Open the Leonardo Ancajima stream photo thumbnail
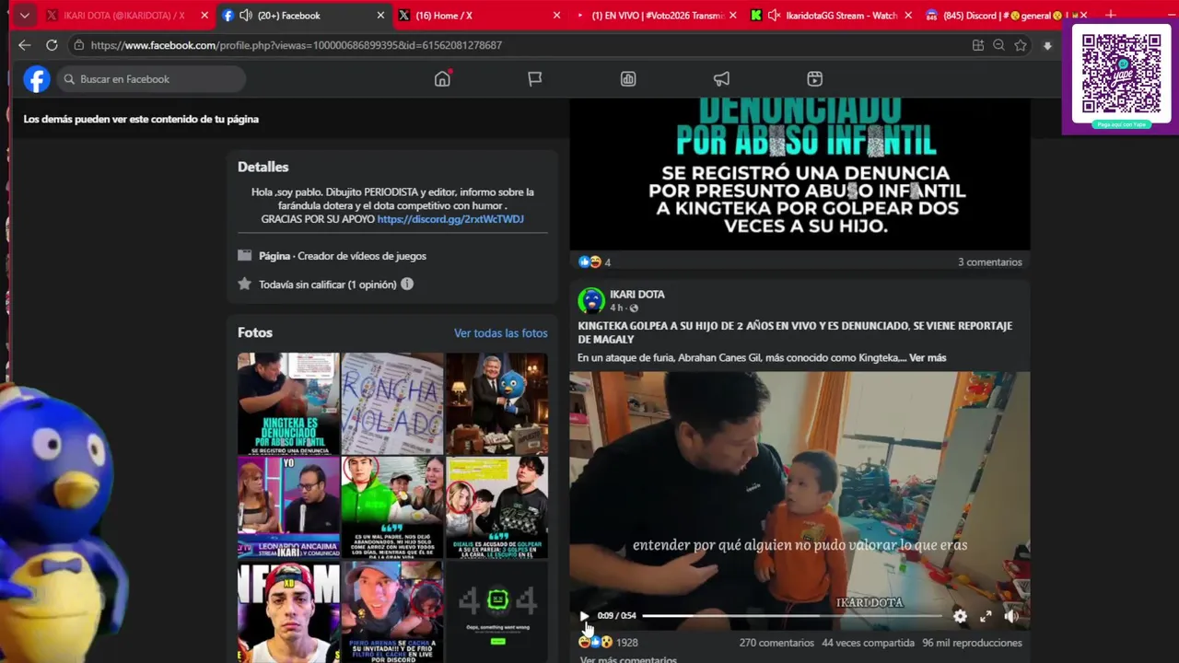The height and width of the screenshot is (663, 1179). coord(288,507)
